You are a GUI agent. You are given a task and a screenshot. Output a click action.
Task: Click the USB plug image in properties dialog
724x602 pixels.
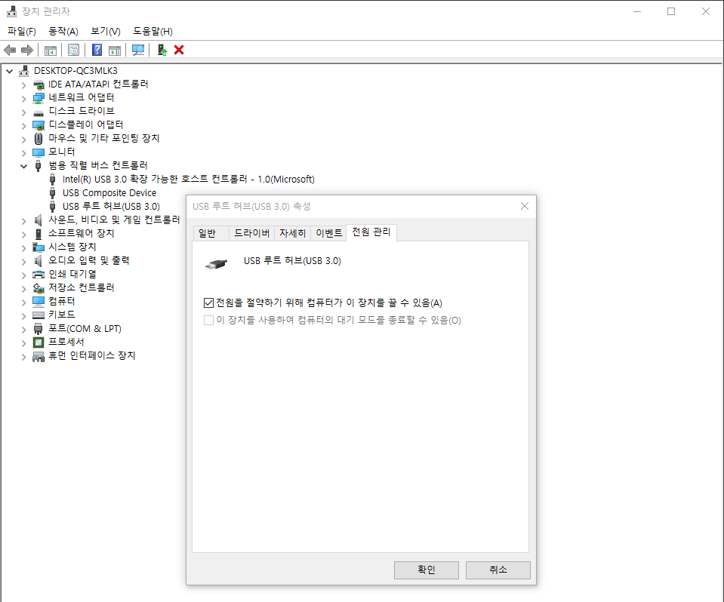pyautogui.click(x=217, y=264)
